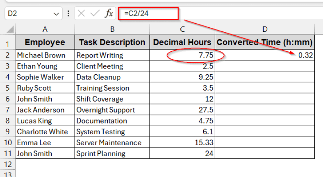Select the cell with value 4.75
Screen dimensions: 323x177
coord(182,120)
